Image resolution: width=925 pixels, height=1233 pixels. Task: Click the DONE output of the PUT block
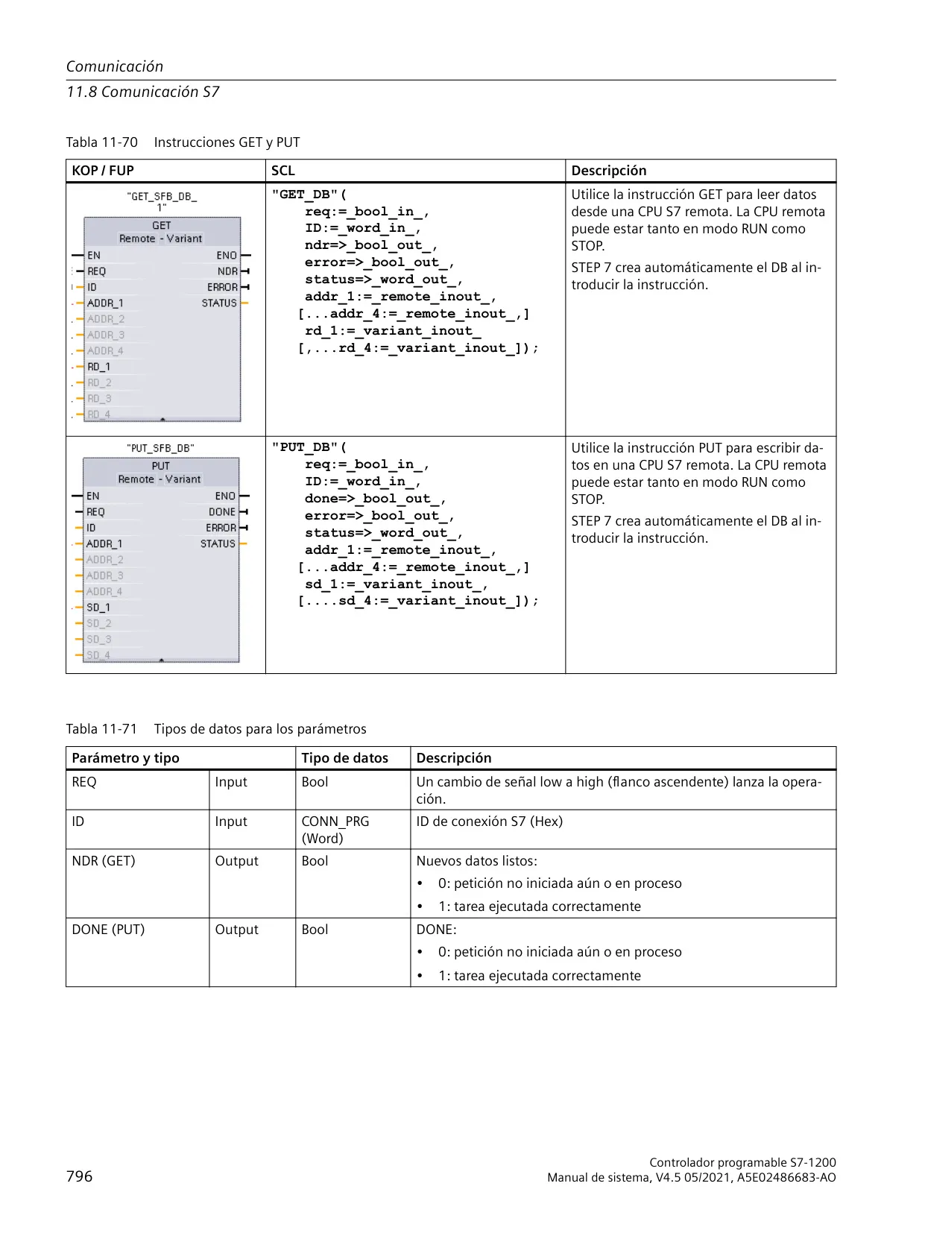[222, 512]
